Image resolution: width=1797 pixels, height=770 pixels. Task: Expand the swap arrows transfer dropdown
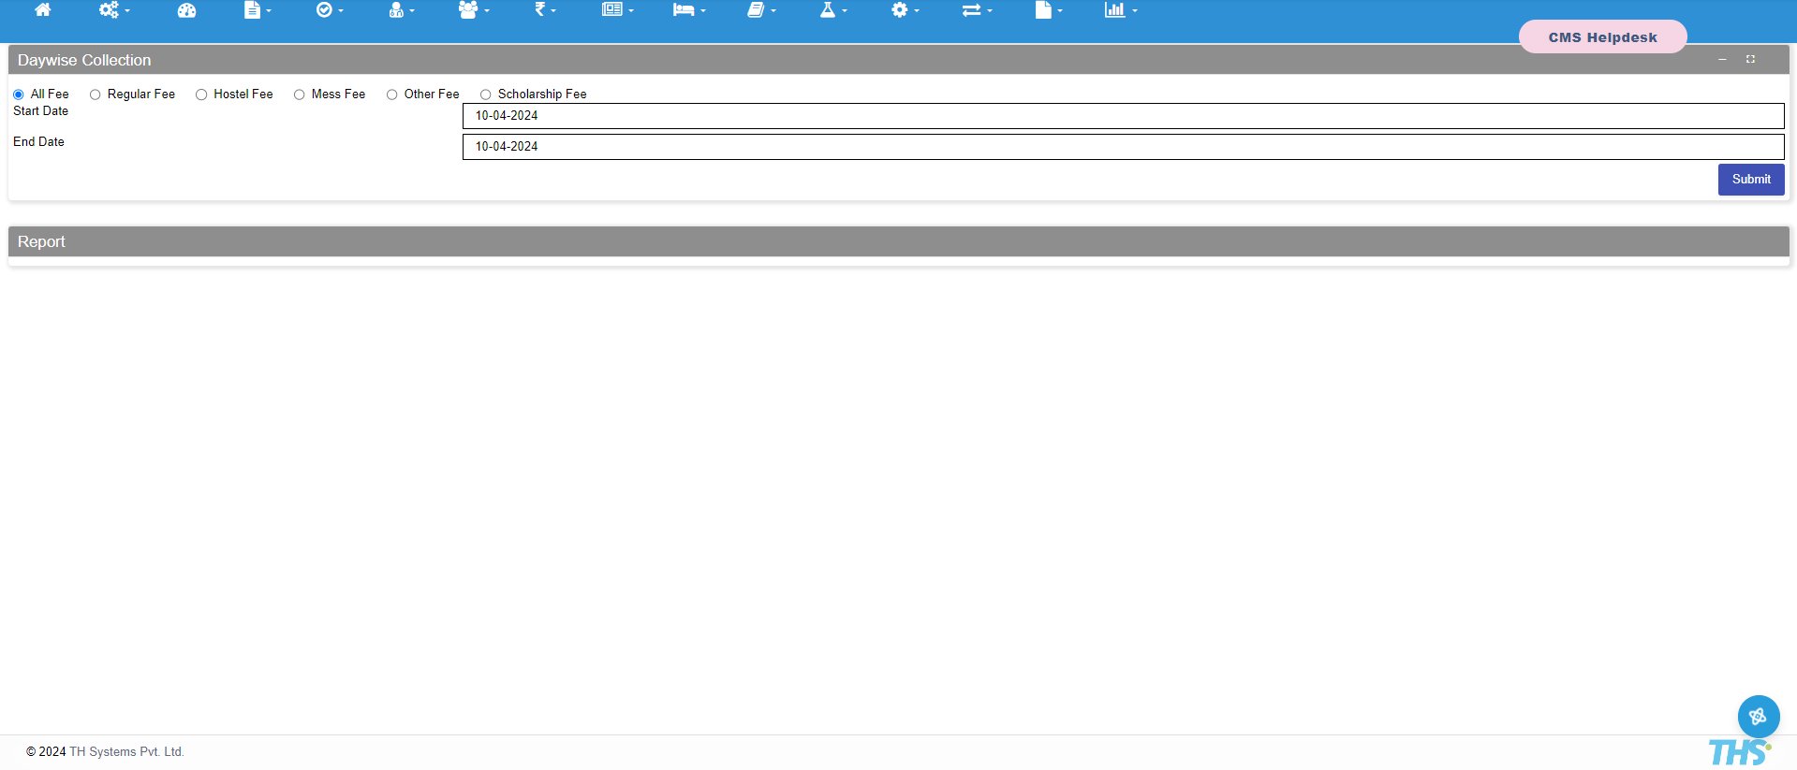pos(976,10)
